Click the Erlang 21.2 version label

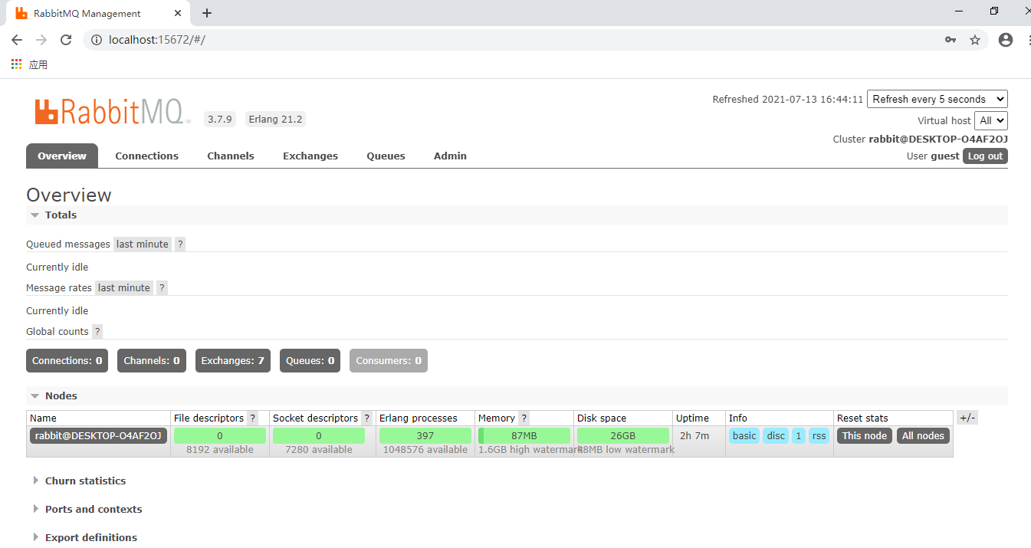276,119
